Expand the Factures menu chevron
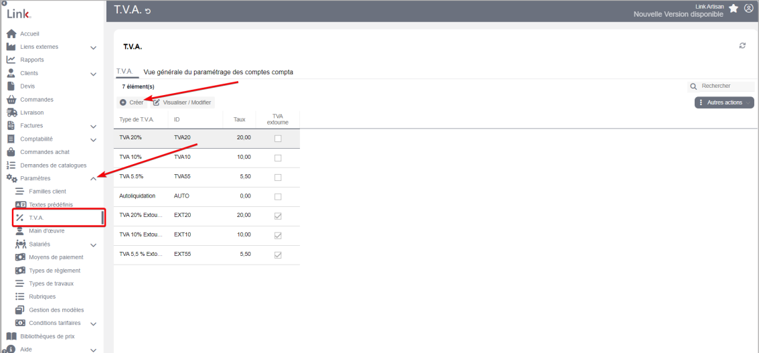Image resolution: width=759 pixels, height=353 pixels. tap(94, 127)
